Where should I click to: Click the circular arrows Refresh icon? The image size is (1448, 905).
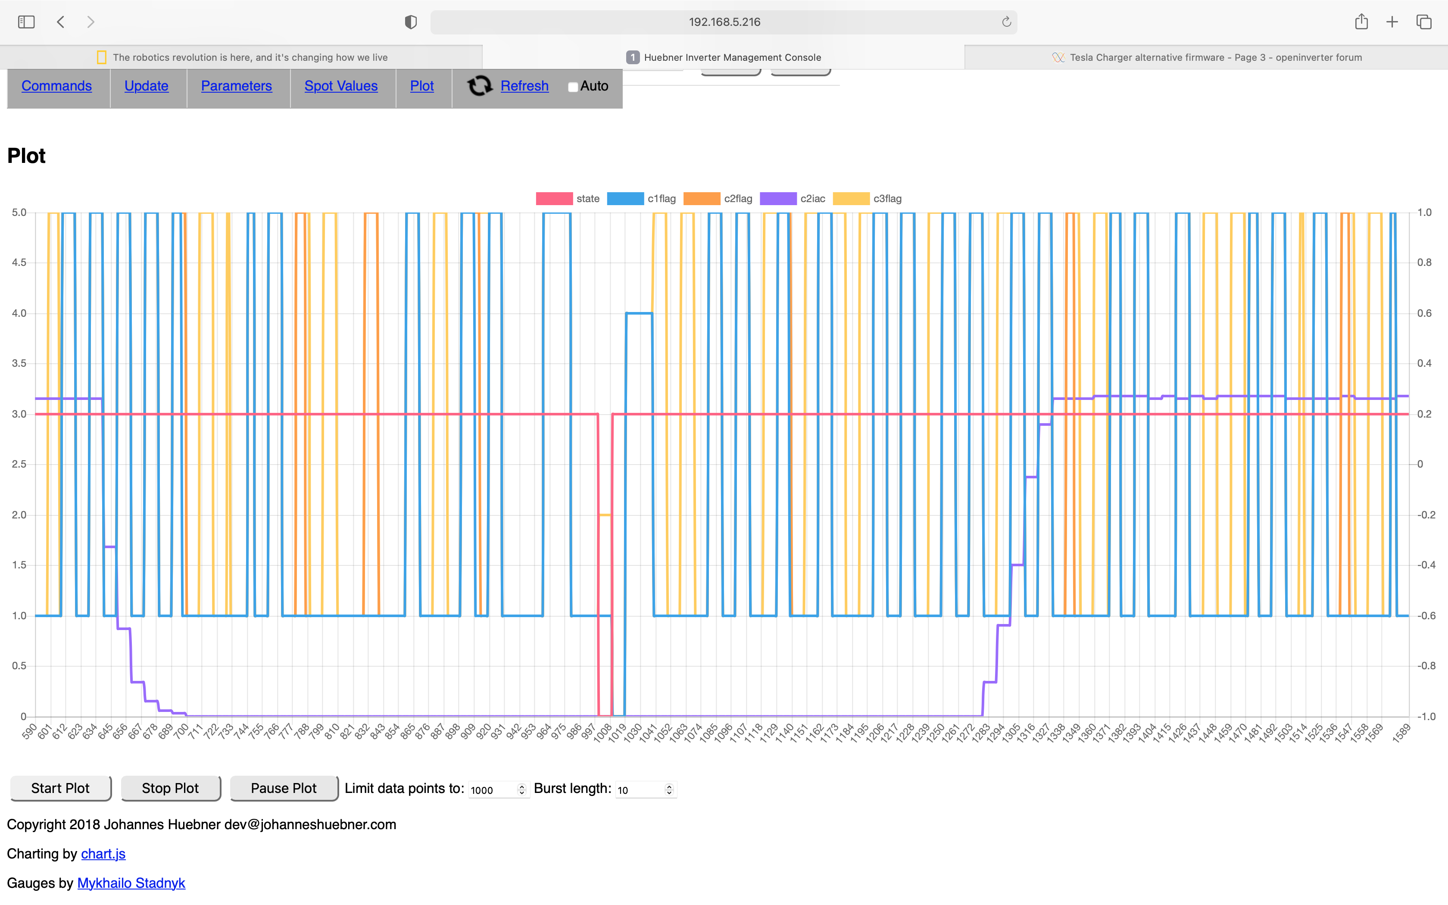[x=479, y=86]
